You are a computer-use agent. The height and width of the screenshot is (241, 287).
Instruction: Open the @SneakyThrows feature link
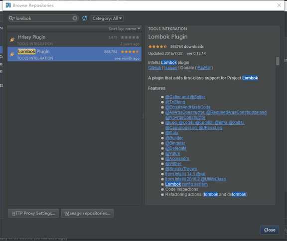181,169
